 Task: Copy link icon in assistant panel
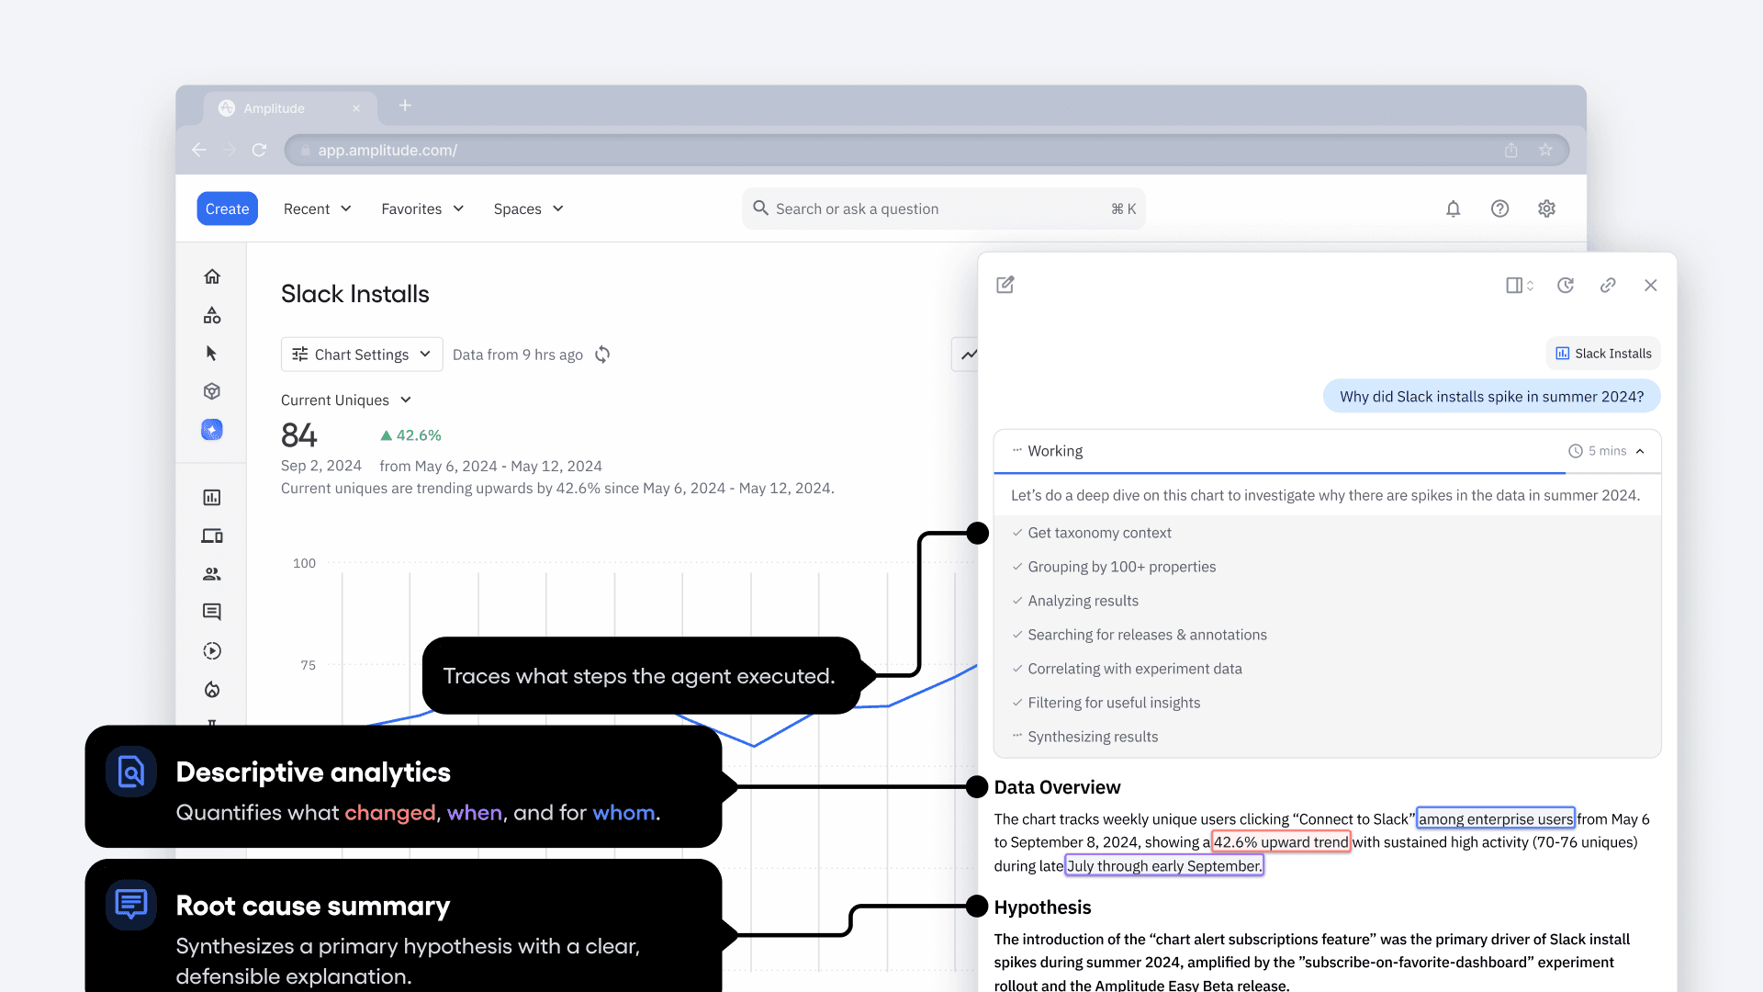pyautogui.click(x=1608, y=286)
